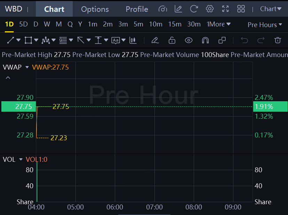Select the trend line drawing tool
Screen dimensions: 288x215
click(x=10, y=40)
